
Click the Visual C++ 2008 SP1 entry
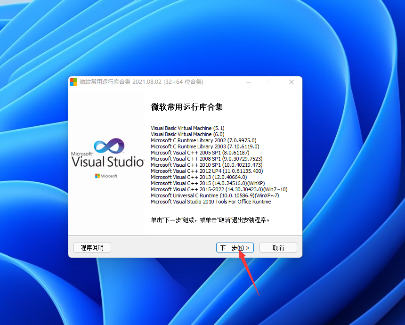tap(207, 159)
